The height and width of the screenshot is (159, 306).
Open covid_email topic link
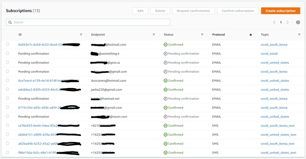269,54
